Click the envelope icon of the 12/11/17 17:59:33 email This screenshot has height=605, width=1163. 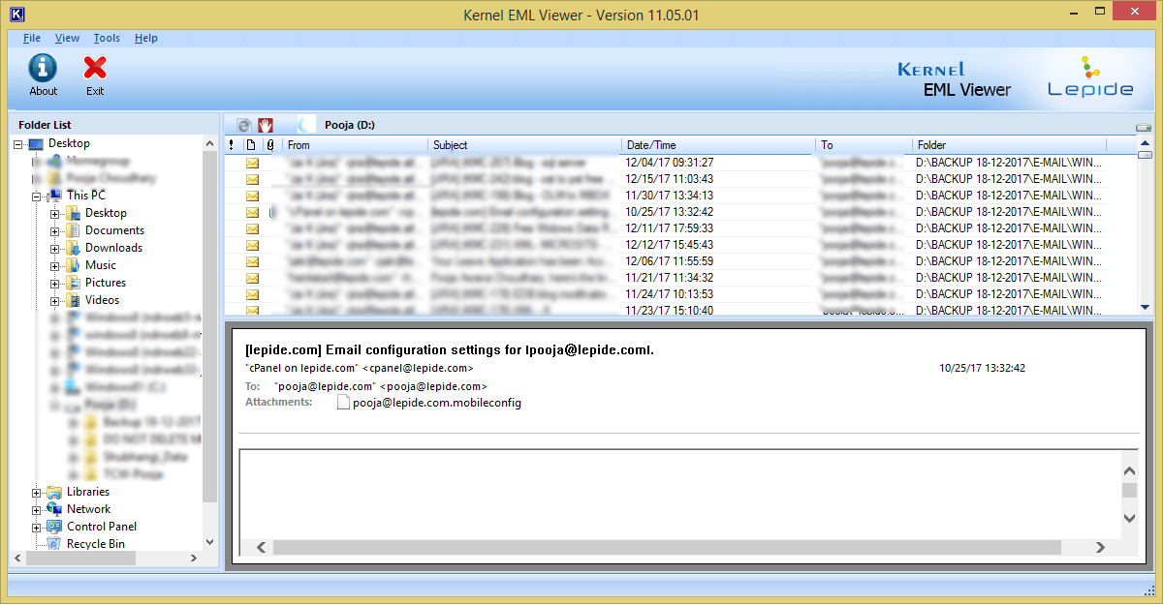(253, 228)
